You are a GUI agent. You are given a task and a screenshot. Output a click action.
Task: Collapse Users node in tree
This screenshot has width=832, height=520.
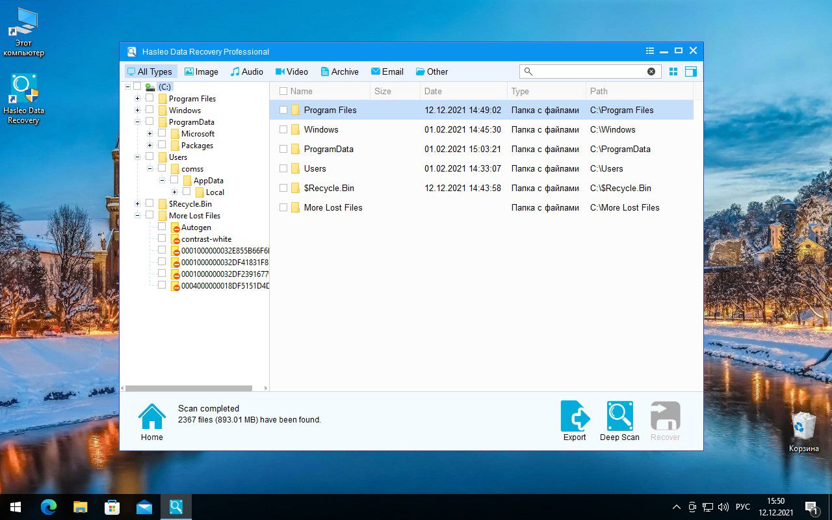[x=137, y=157]
